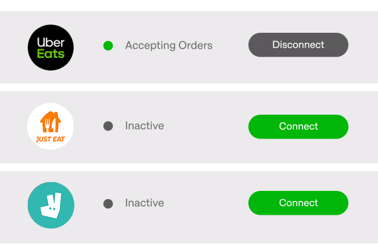The height and width of the screenshot is (252, 378).
Task: Connect the Just Eat integration
Action: pyautogui.click(x=298, y=126)
